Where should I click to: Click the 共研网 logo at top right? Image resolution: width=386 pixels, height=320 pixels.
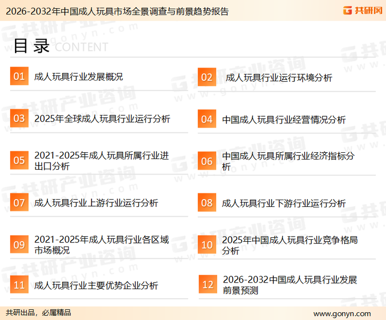(x=362, y=10)
